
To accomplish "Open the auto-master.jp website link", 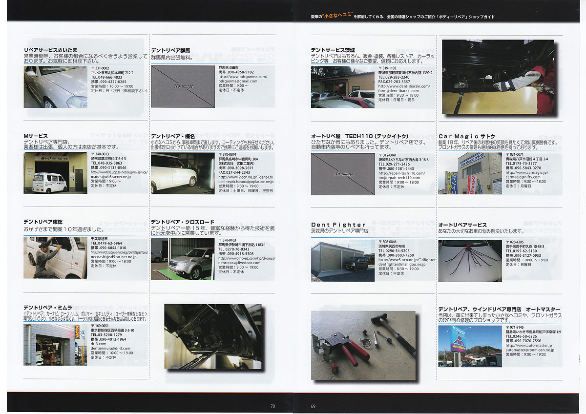I will coord(529,345).
